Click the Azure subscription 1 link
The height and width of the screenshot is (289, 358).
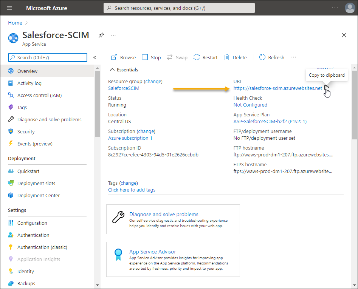(130, 138)
